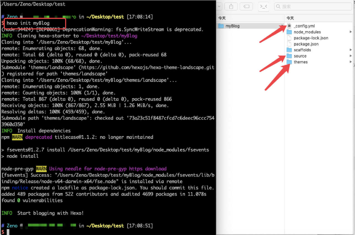The width and height of the screenshot is (355, 235).
Task: Click the 今天 header above _config.yml column
Action: point(290,18)
